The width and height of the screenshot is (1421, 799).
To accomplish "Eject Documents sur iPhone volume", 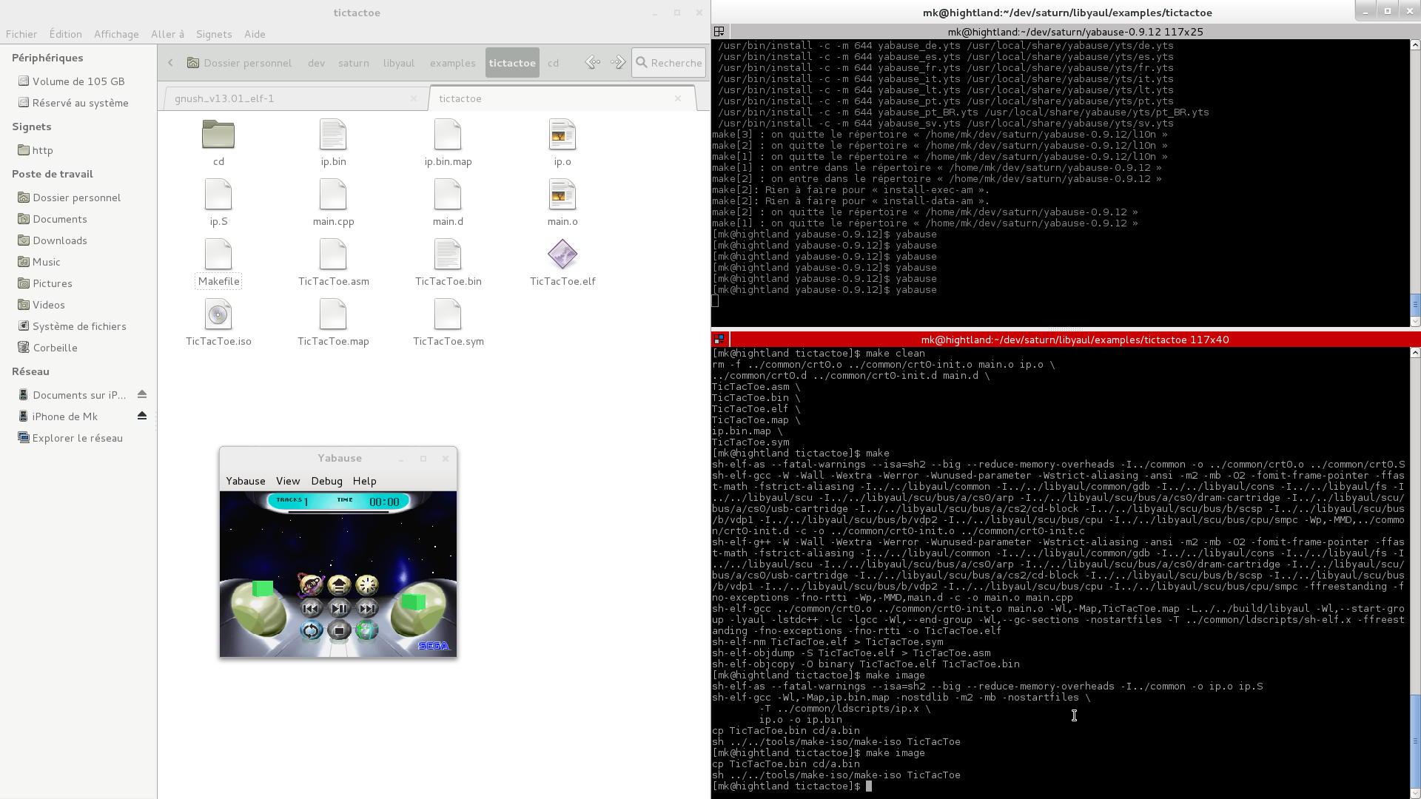I will pos(142,395).
